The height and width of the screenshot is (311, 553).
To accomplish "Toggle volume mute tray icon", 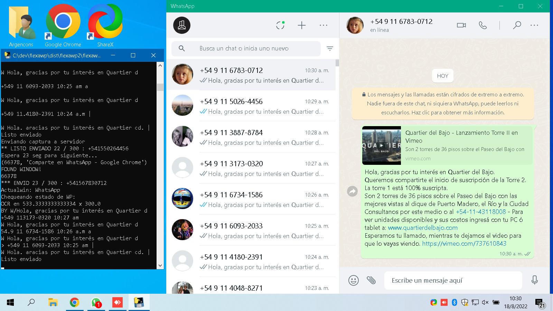I will [485, 302].
